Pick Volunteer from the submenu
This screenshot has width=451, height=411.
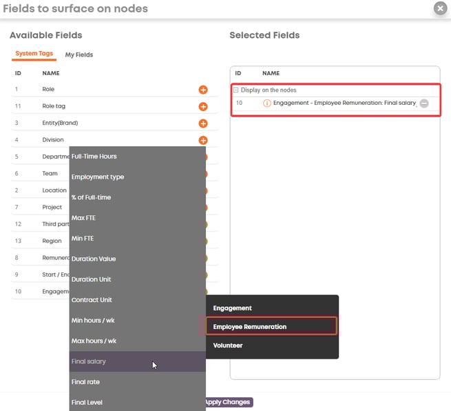coord(228,345)
